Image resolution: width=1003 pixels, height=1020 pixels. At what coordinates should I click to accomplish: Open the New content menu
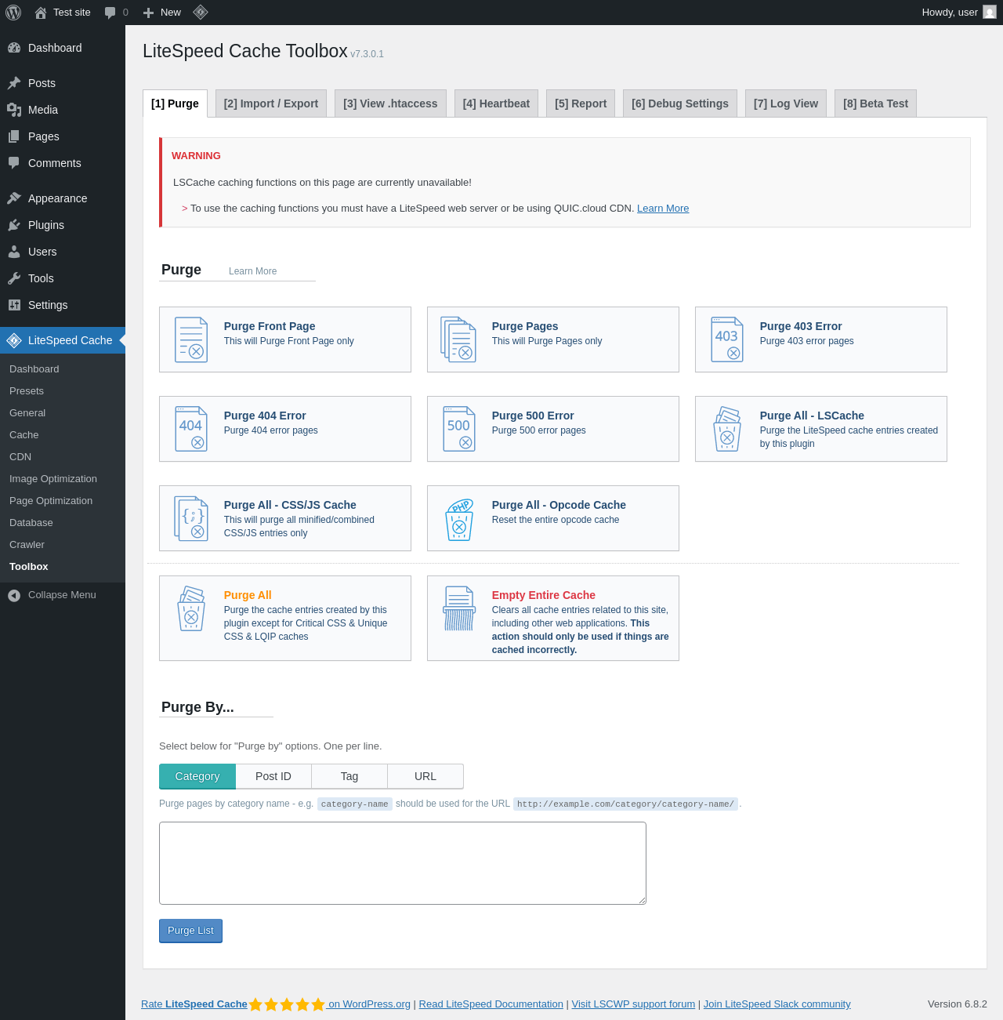(x=161, y=13)
